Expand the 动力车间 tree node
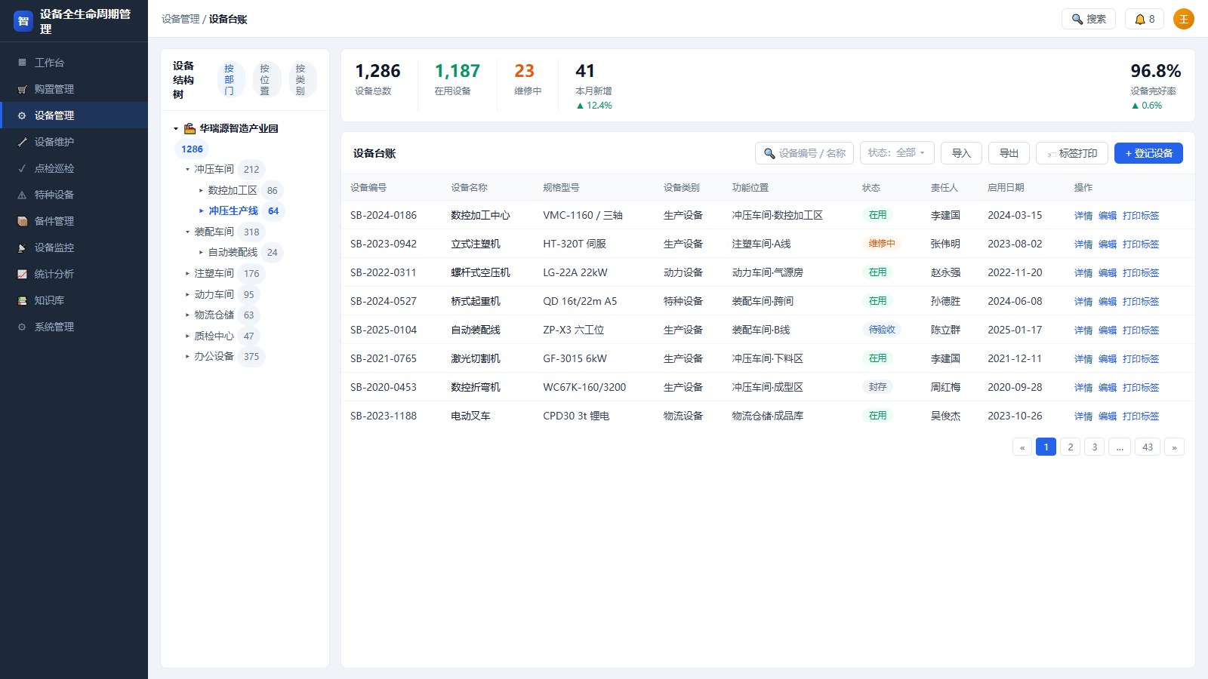Viewport: 1208px width, 679px height. click(188, 294)
